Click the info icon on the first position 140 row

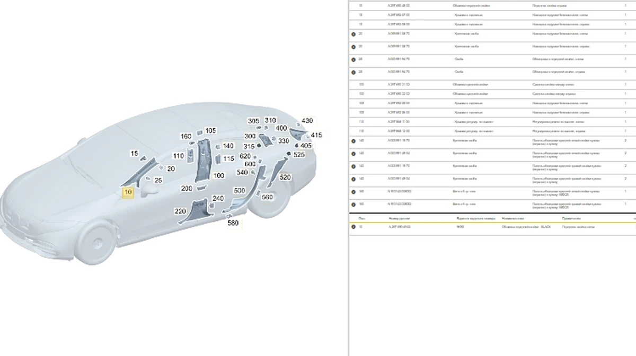(354, 141)
